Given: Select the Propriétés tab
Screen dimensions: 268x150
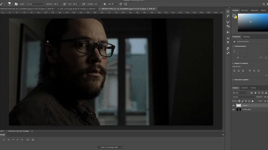Looking at the screenshot, I should 236,37.
